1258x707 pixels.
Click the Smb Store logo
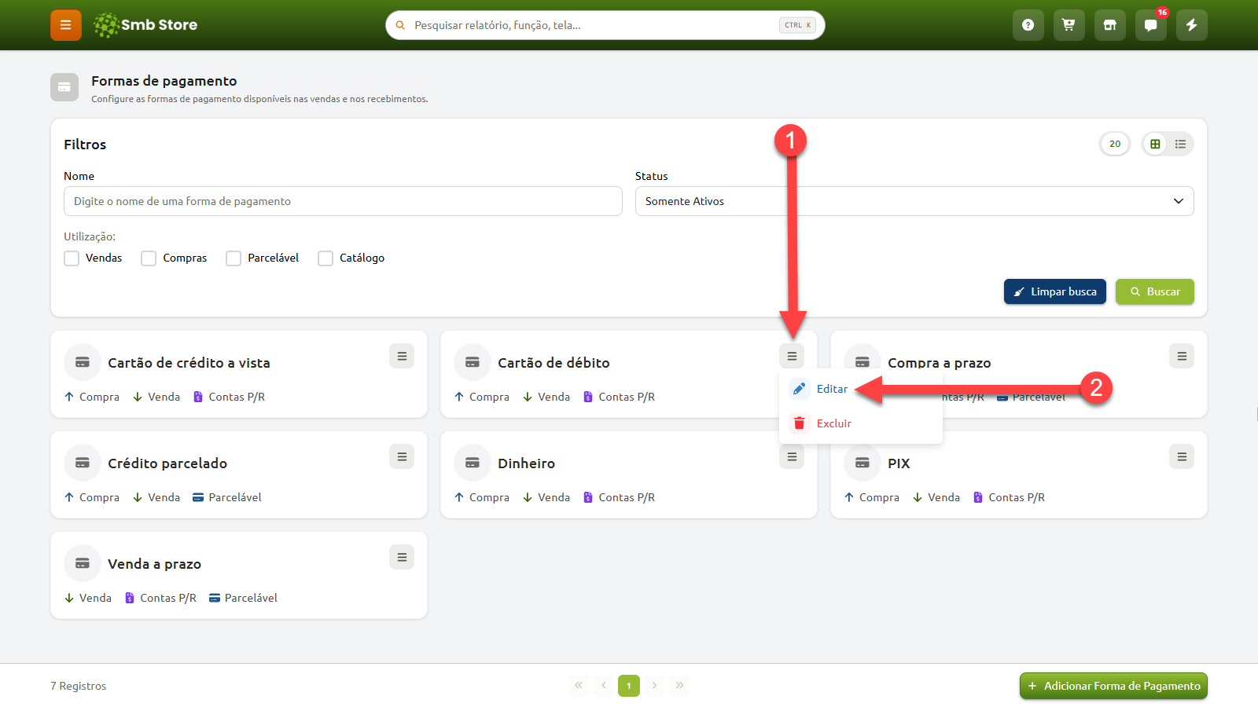click(145, 25)
